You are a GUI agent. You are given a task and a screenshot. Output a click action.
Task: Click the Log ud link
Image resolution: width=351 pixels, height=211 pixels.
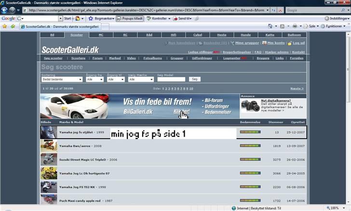point(298,43)
